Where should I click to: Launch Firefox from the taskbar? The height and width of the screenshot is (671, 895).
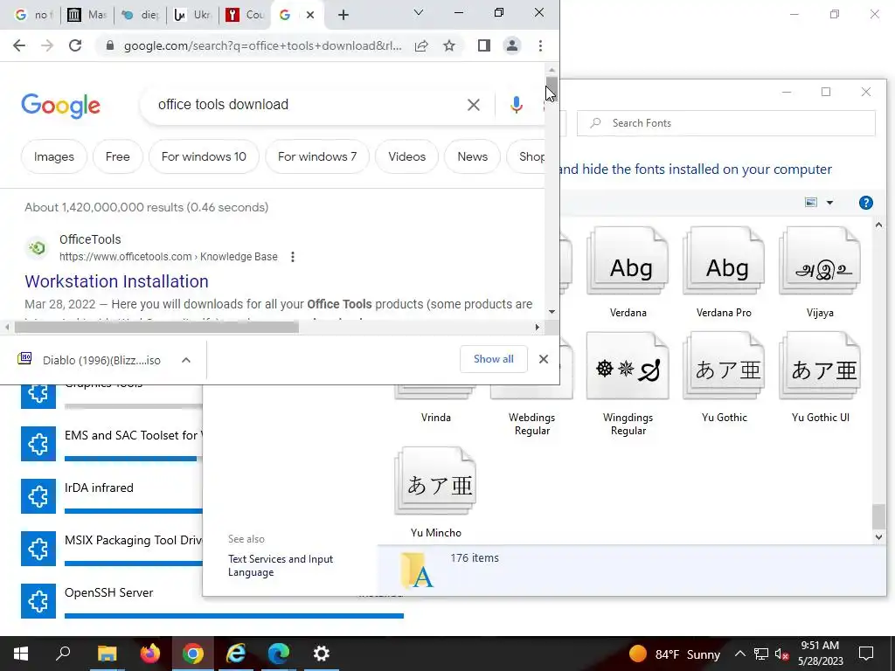click(x=149, y=654)
